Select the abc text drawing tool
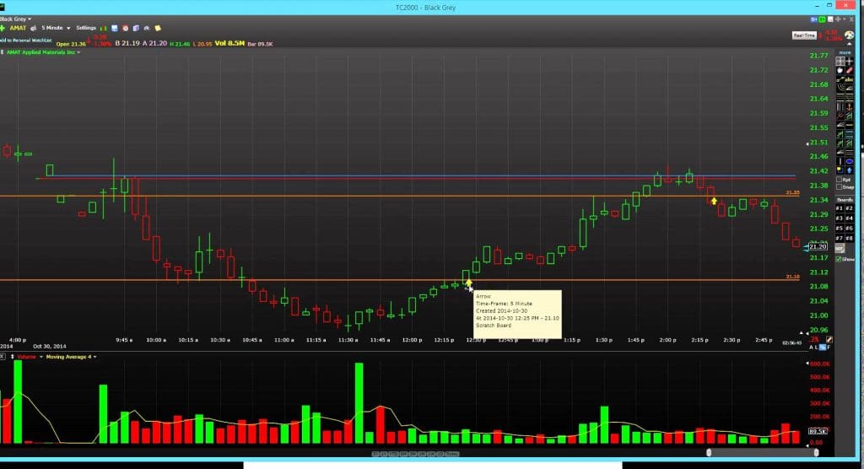864x469 pixels. tap(849, 79)
